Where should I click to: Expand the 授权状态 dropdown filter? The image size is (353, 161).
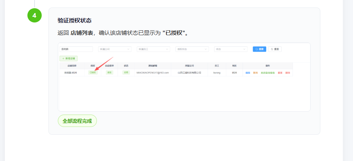(192, 49)
